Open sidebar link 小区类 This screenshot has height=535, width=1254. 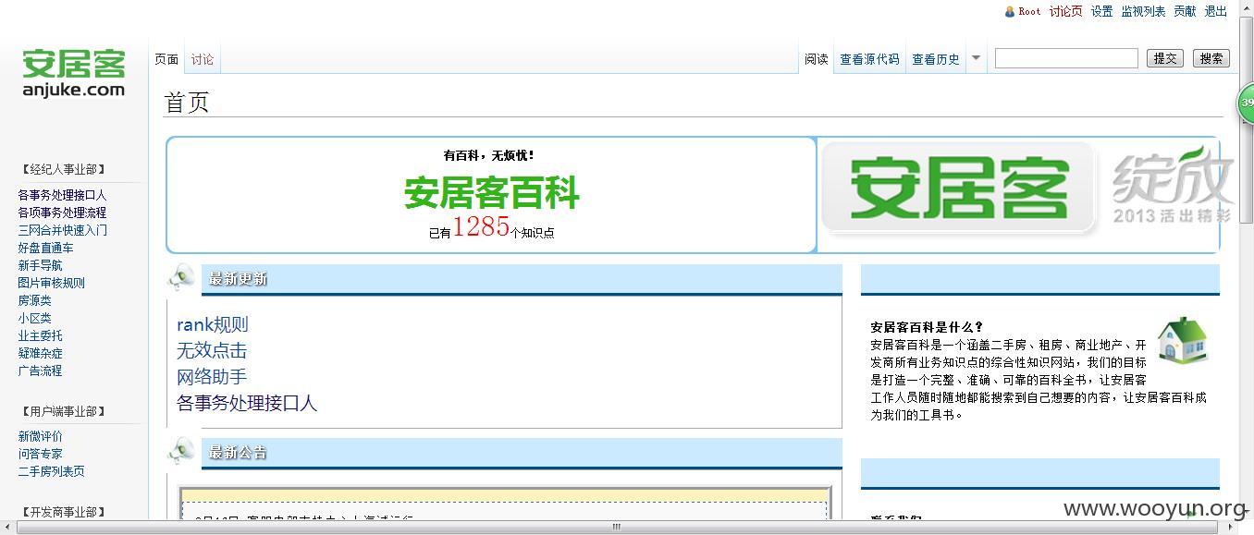click(x=34, y=318)
